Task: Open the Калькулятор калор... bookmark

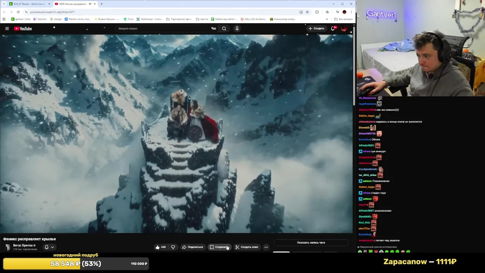Action: coord(283,19)
